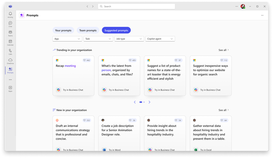Switch to Team prompts tab
Screen dimensions: 273x158
88,30
